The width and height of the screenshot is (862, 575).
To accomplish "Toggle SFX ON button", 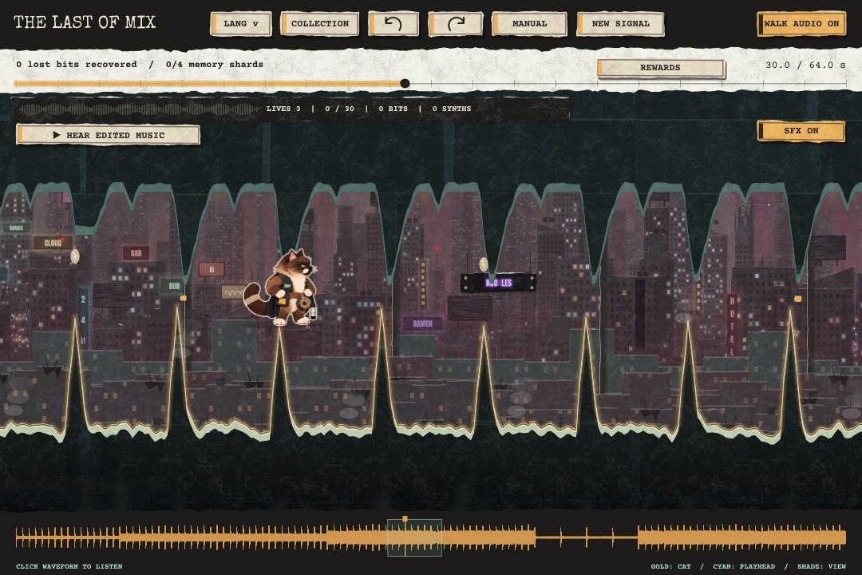I will tap(801, 131).
